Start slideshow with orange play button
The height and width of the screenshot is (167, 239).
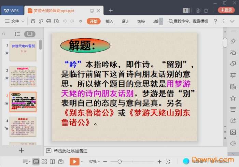[74, 162]
